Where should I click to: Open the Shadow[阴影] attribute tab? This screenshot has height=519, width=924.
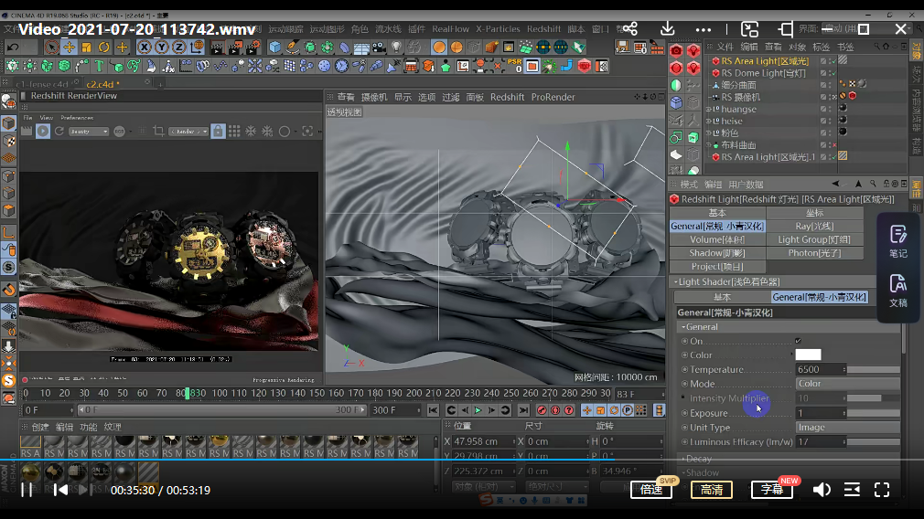click(717, 253)
